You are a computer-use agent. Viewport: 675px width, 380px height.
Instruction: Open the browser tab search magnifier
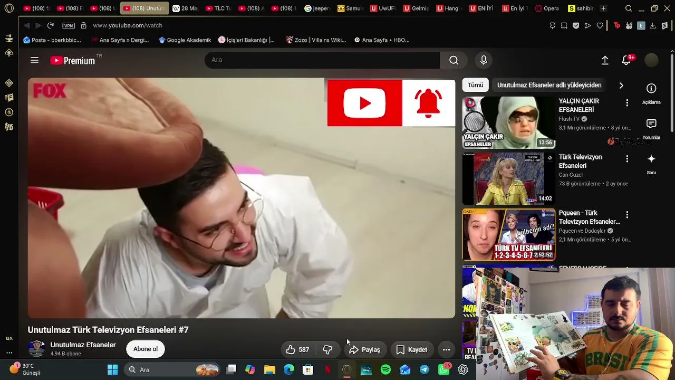click(x=629, y=8)
